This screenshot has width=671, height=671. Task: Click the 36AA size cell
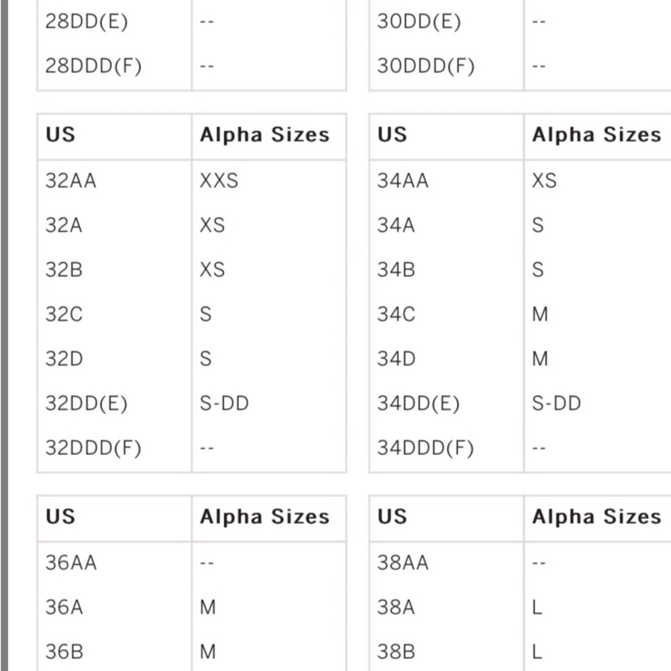tap(71, 563)
